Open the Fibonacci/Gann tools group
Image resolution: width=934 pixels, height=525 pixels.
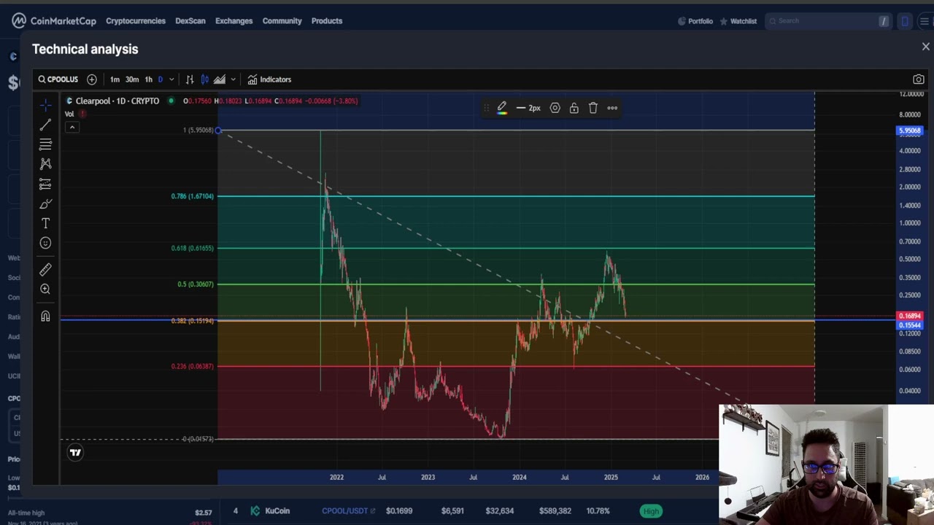pos(45,144)
